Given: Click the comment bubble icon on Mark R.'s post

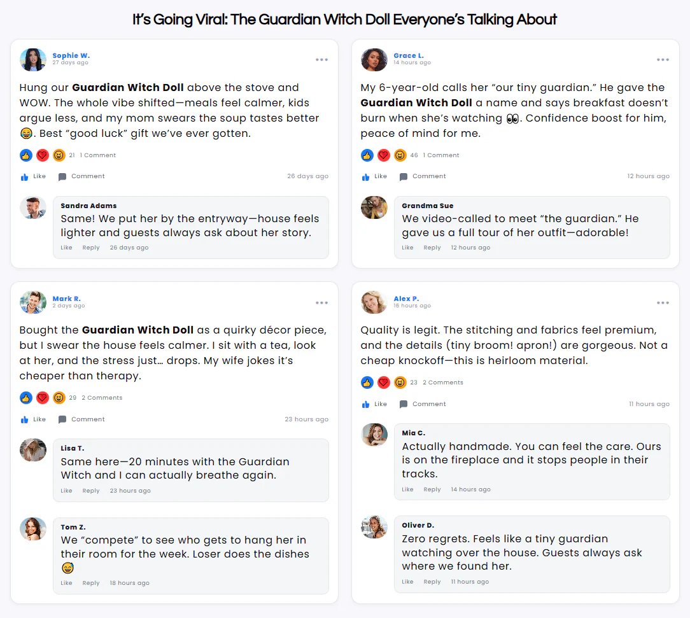Looking at the screenshot, I should (x=62, y=420).
